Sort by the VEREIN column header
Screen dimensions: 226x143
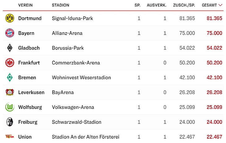(25, 5)
